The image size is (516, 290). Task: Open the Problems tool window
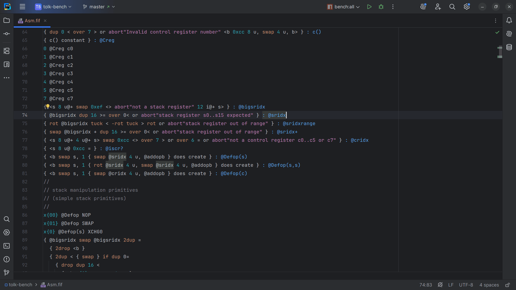7,259
